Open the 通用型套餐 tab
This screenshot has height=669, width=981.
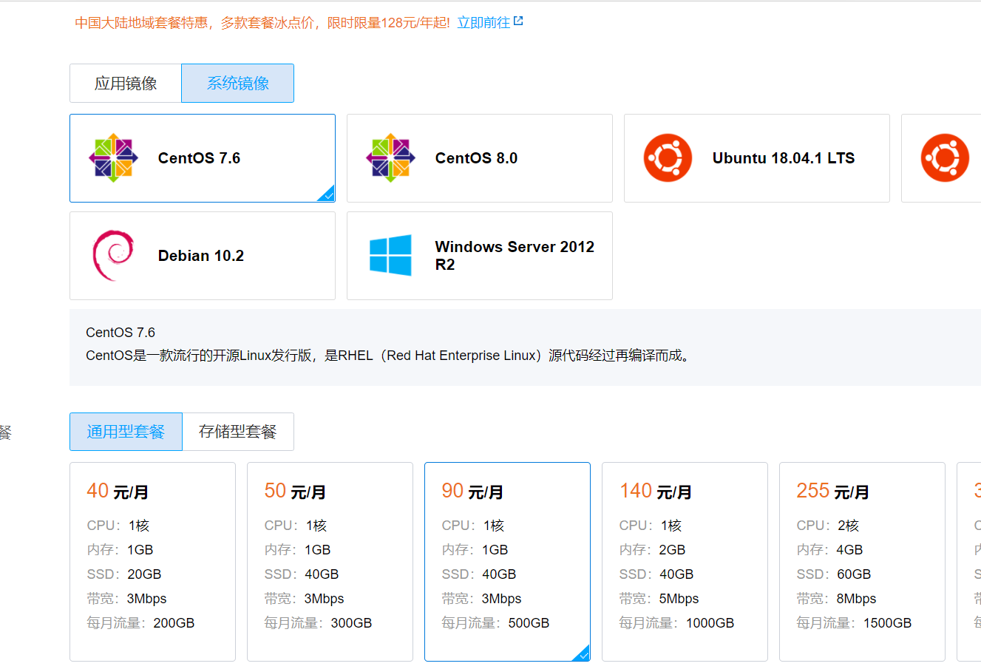(126, 432)
